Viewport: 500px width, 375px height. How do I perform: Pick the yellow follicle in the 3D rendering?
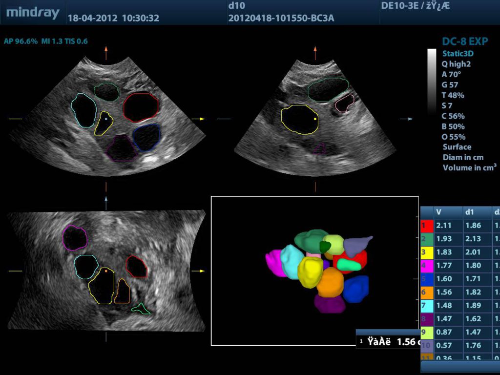point(310,271)
